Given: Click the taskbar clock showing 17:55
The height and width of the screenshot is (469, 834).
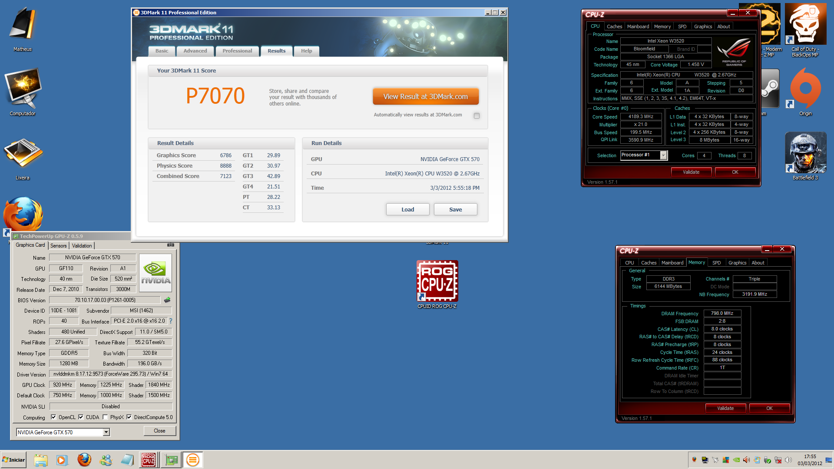Looking at the screenshot, I should [810, 460].
